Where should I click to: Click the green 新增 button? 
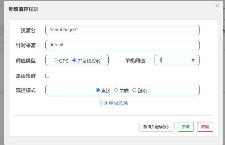click(x=186, y=127)
